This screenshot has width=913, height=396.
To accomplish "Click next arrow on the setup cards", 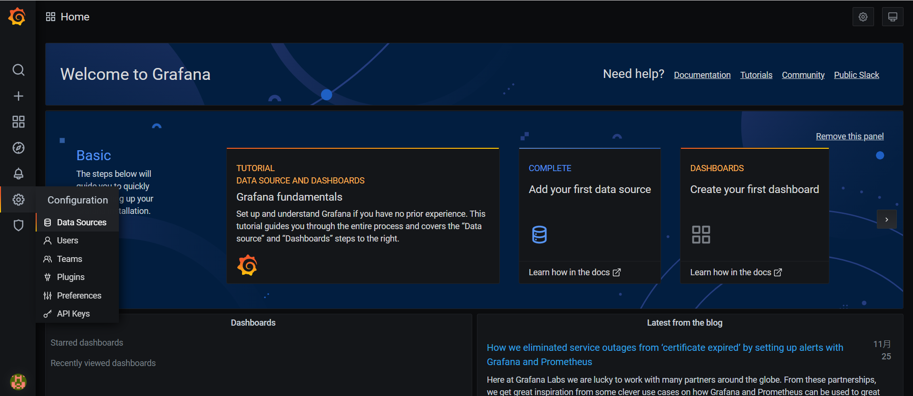I will click(886, 220).
